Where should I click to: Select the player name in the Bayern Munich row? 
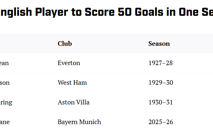4,122
